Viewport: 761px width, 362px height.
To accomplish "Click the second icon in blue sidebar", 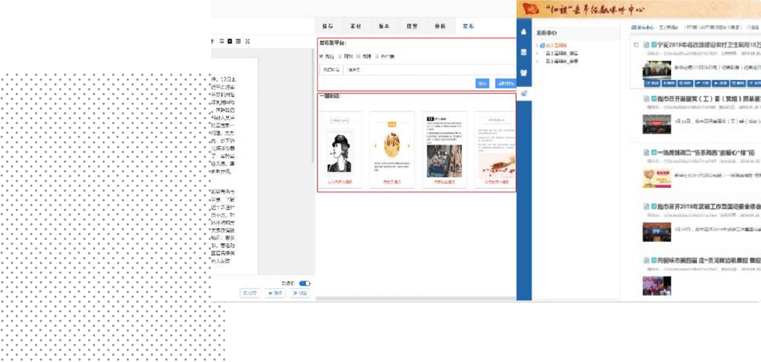I will point(524,52).
